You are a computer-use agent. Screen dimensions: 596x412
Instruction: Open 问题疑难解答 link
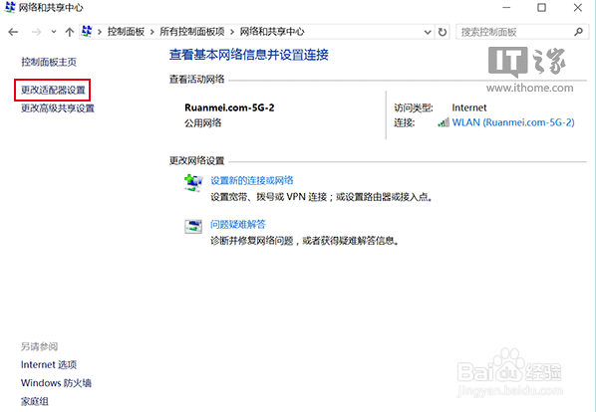238,224
